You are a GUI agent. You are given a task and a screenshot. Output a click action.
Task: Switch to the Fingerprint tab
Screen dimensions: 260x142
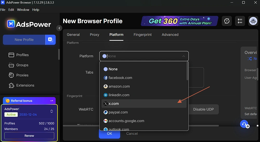[142, 35]
